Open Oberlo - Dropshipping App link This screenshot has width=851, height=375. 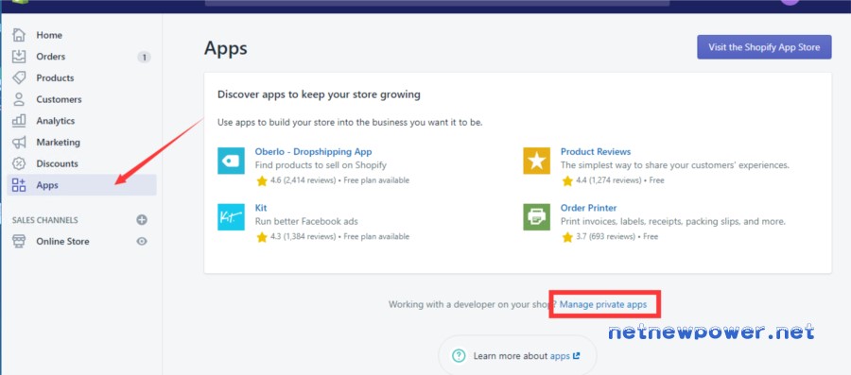click(x=313, y=152)
